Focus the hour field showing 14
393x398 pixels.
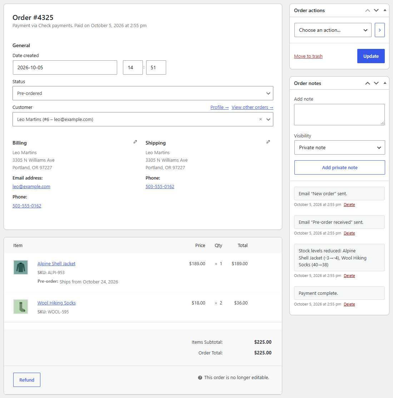[x=133, y=67]
